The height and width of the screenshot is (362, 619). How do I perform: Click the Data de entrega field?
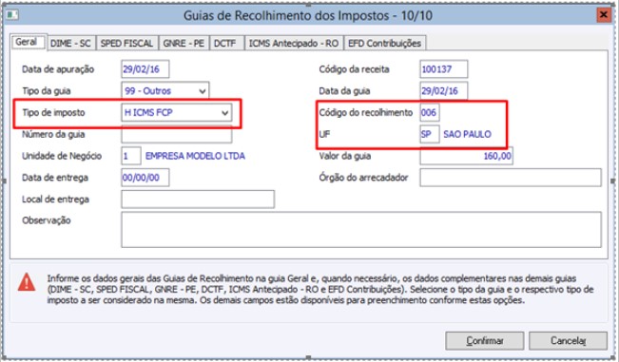145,178
